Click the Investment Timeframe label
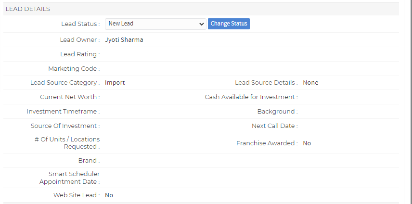The height and width of the screenshot is (204, 412). (x=63, y=112)
